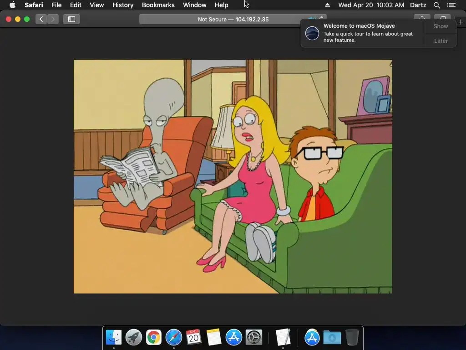Select the address bar showing 104.192.2.35
Image resolution: width=466 pixels, height=350 pixels.
[233, 19]
